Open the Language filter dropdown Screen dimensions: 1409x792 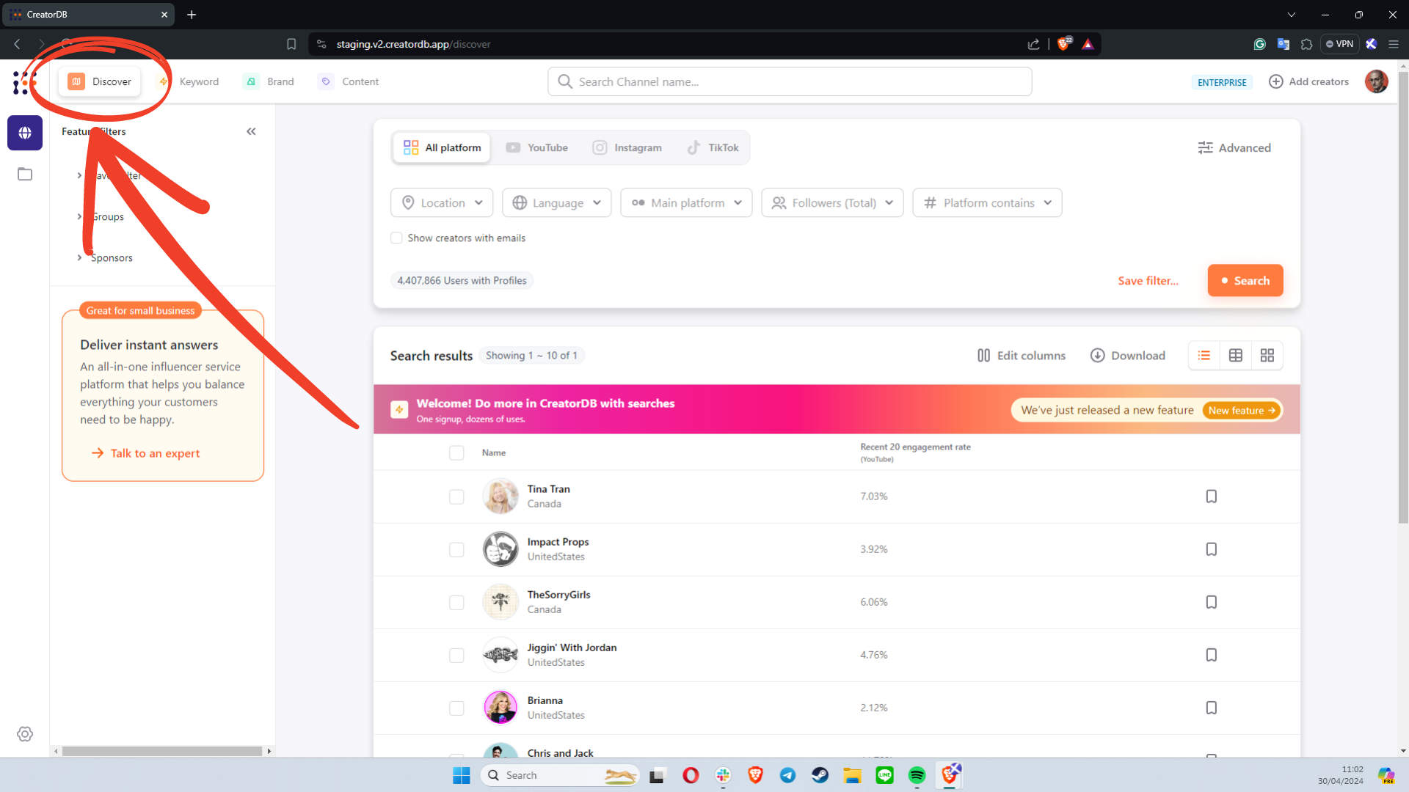[x=556, y=202]
